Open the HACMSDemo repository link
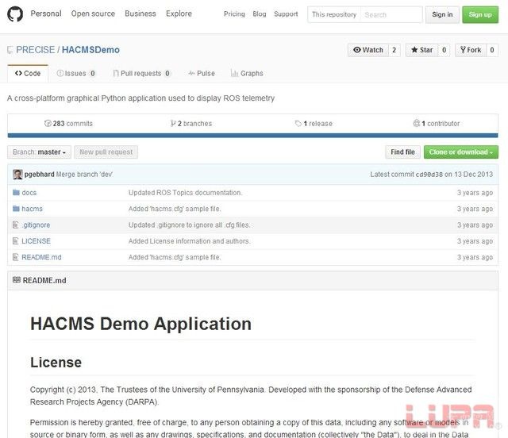508x438 pixels. click(x=90, y=50)
